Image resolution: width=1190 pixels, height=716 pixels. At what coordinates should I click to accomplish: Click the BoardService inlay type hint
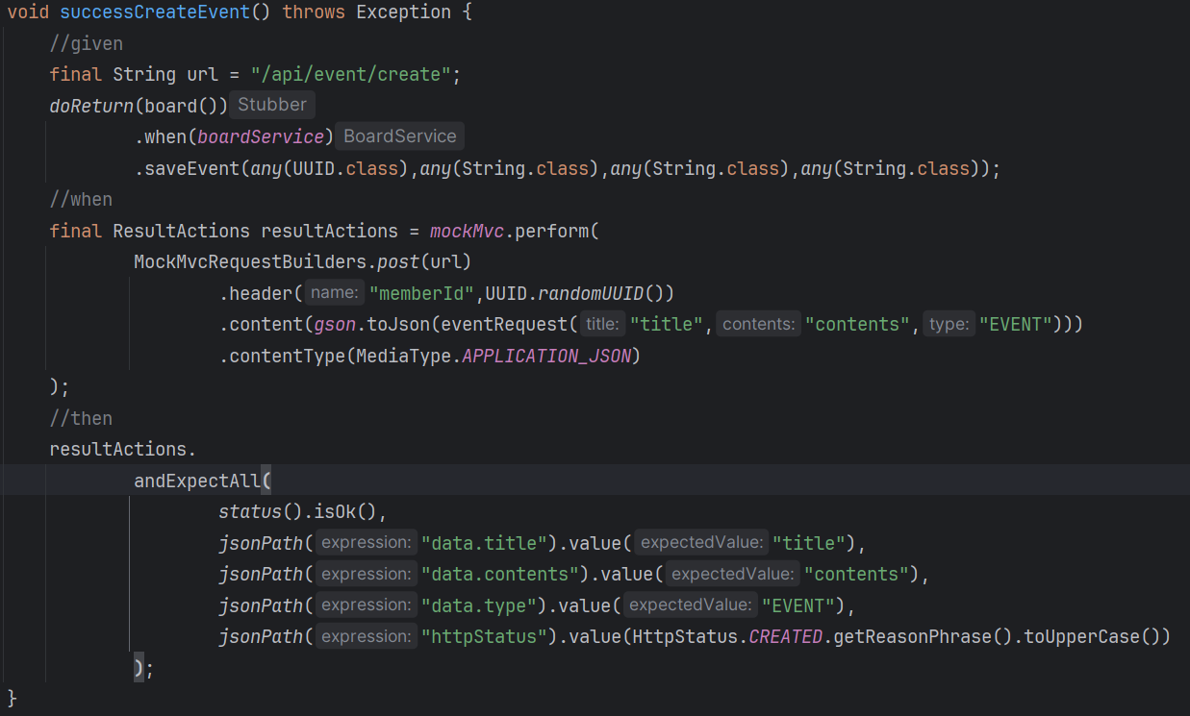click(x=400, y=136)
